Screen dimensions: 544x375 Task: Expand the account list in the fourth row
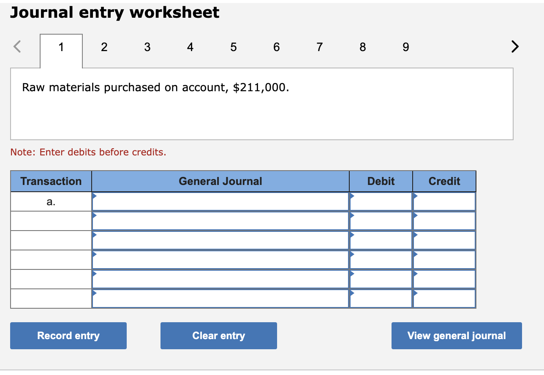coord(95,254)
